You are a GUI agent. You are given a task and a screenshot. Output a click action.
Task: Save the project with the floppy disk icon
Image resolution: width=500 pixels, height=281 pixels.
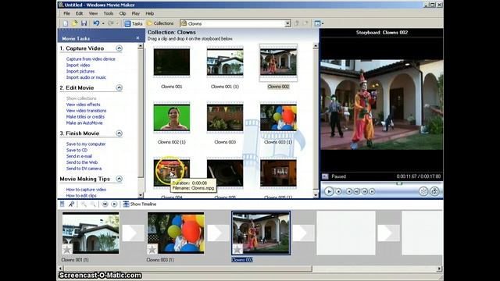tap(84, 23)
